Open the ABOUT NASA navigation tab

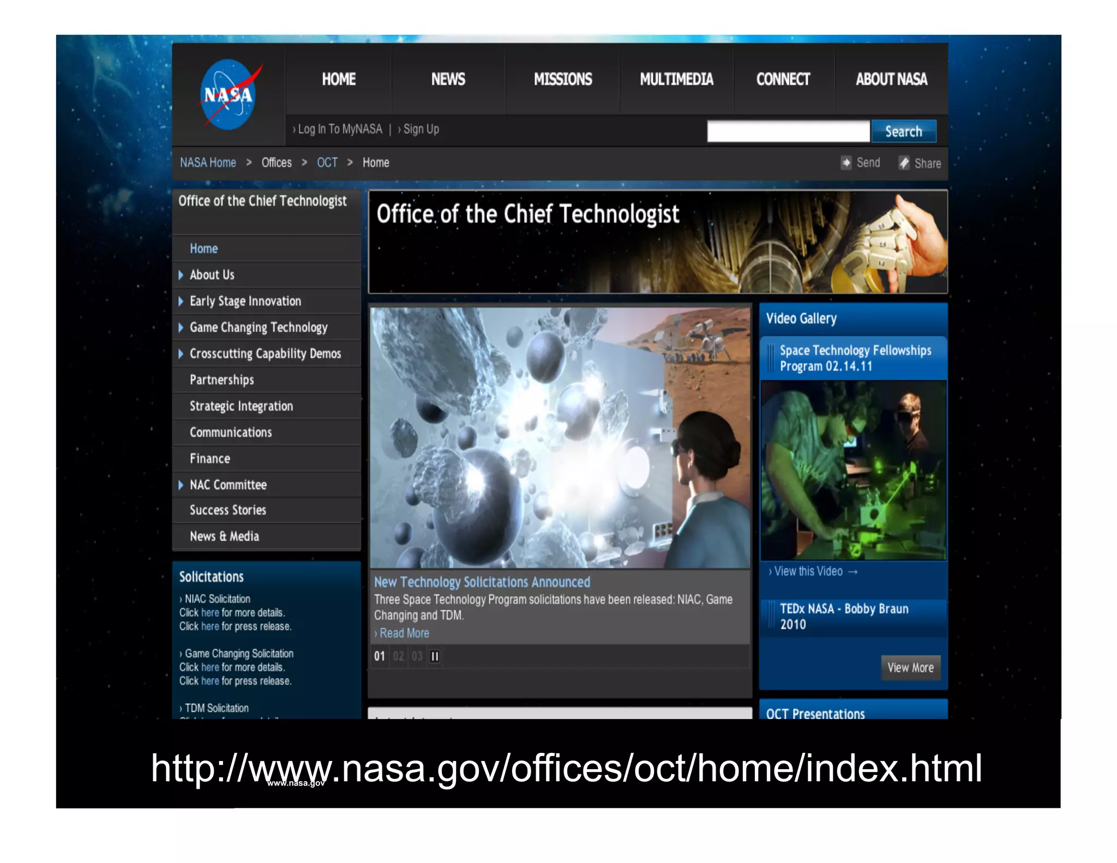(x=891, y=80)
